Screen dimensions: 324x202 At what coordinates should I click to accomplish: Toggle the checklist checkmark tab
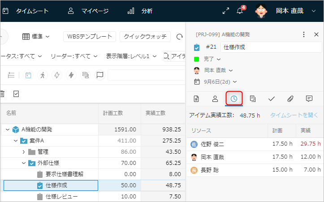coord(271,98)
